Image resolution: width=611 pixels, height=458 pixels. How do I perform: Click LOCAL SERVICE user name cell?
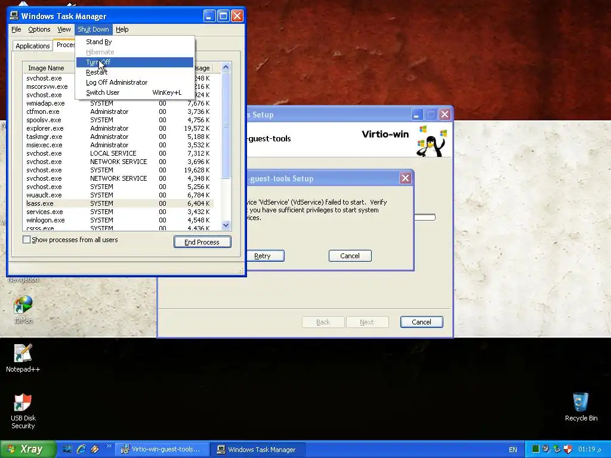coord(113,153)
